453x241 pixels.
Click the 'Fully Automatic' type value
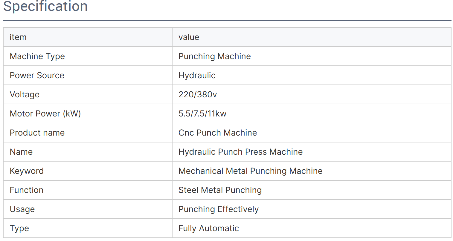pos(208,228)
